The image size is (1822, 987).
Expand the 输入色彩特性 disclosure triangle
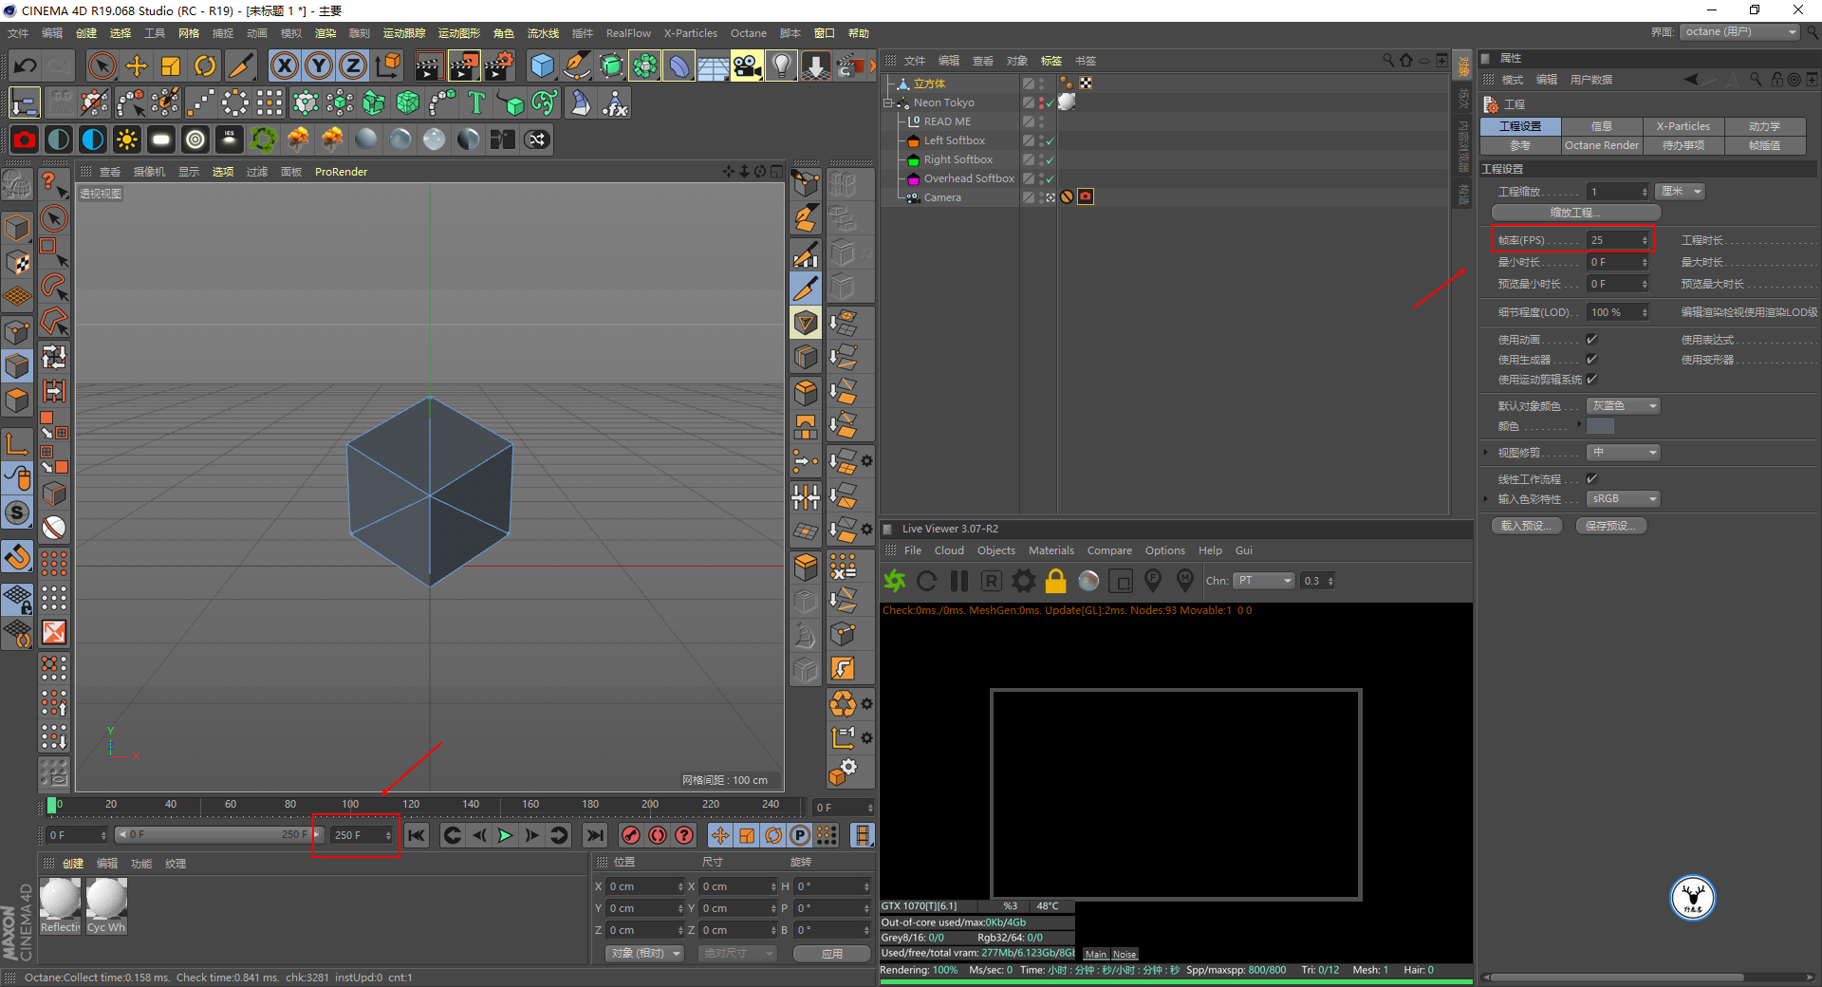tap(1485, 499)
